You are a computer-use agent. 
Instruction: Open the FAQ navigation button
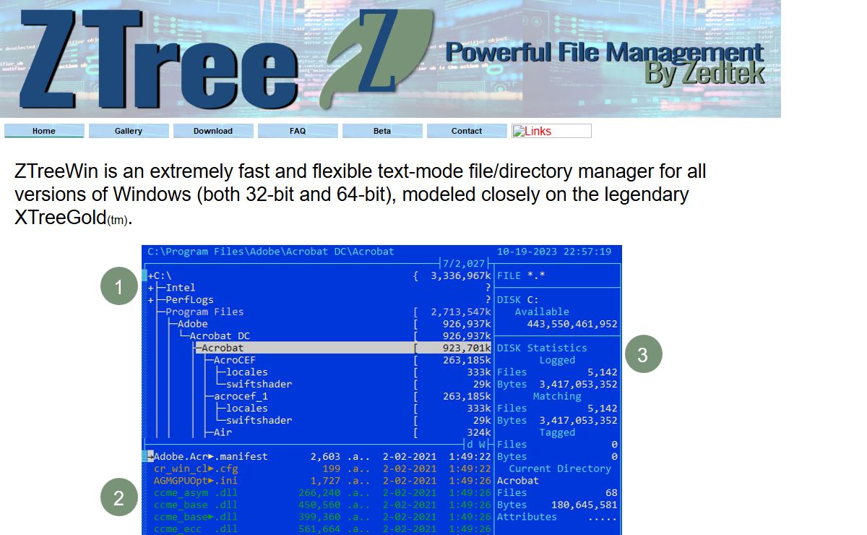[298, 131]
